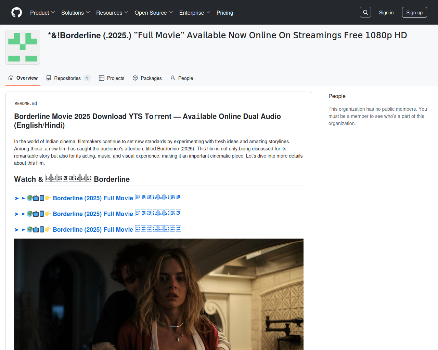Click the People person icon
Image resolution: width=438 pixels, height=350 pixels.
coord(173,78)
